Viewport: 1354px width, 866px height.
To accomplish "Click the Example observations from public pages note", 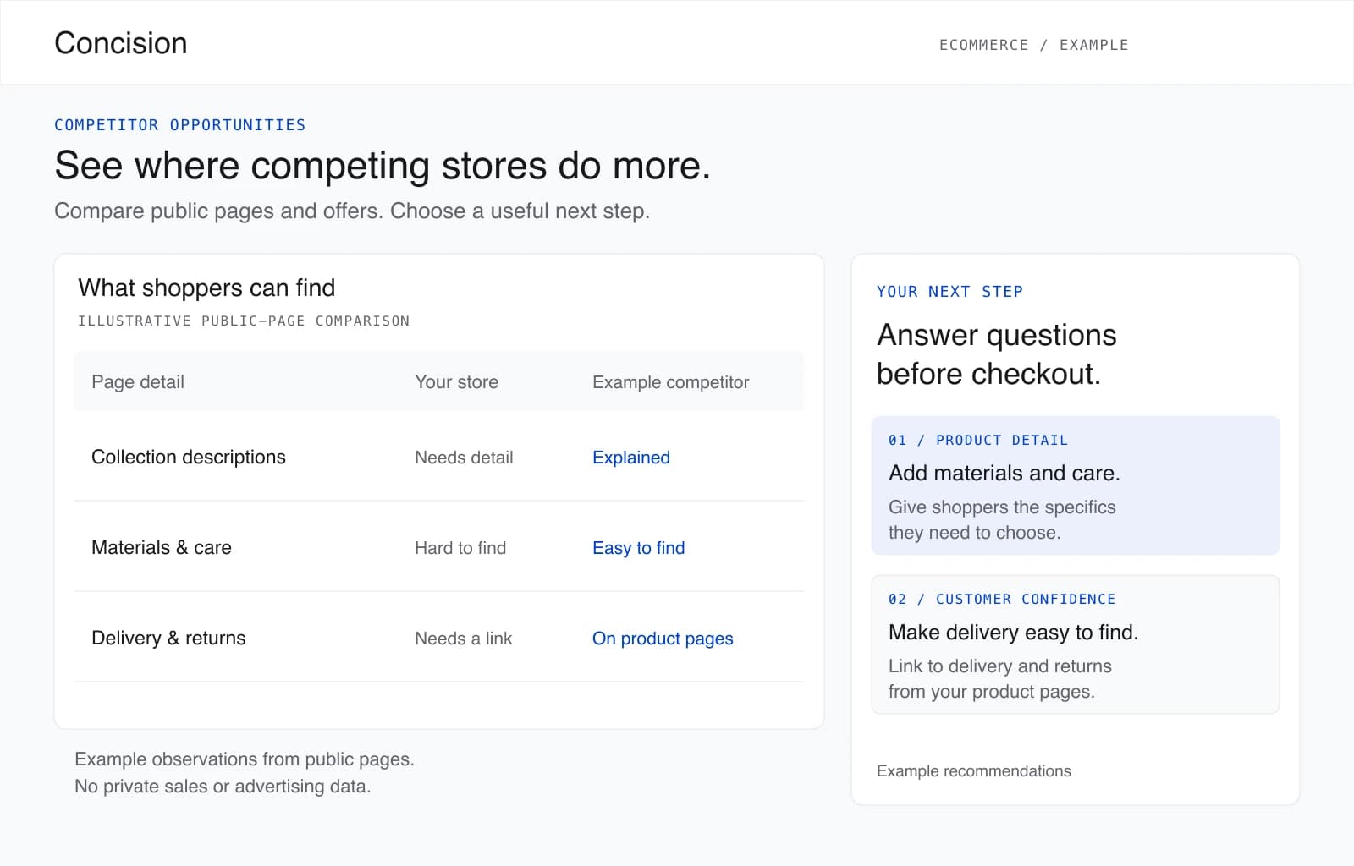I will coord(245,759).
